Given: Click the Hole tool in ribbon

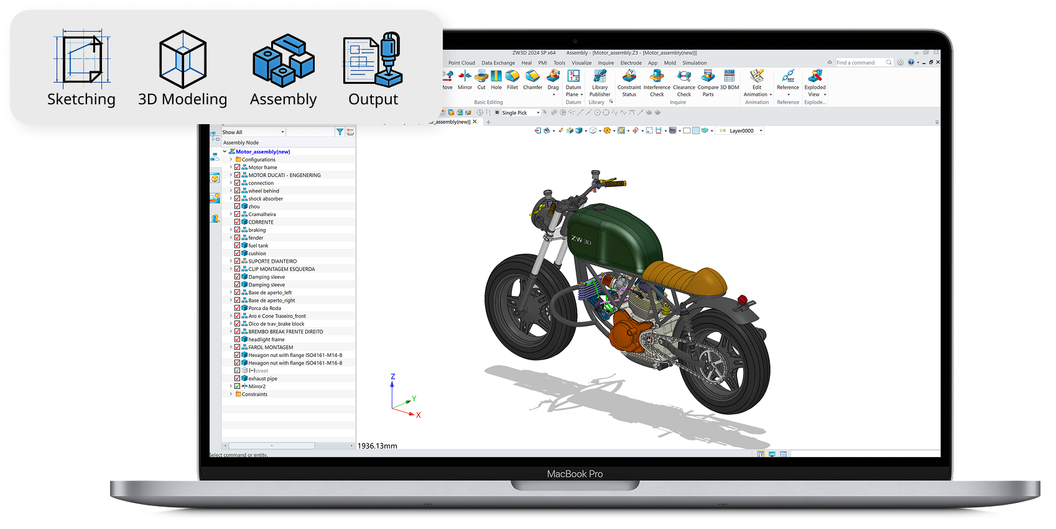Looking at the screenshot, I should 496,76.
